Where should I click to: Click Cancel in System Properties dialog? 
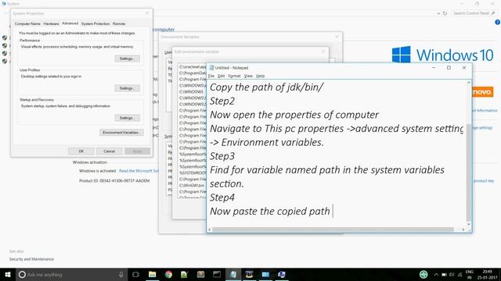click(x=110, y=151)
